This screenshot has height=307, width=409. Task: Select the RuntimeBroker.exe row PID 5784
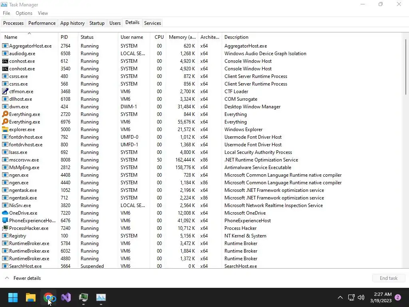coord(201,243)
